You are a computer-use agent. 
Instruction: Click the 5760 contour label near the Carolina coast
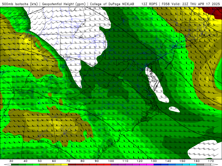[x=118, y=131]
